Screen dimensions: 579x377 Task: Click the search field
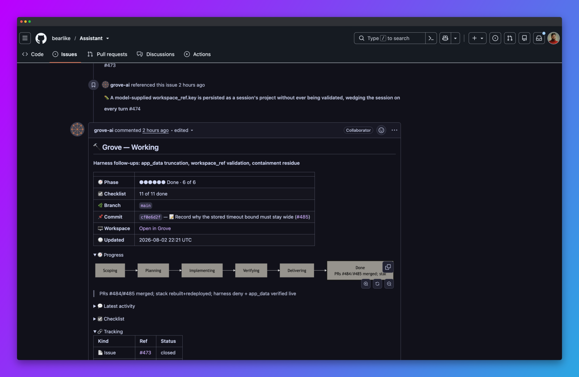pyautogui.click(x=390, y=38)
